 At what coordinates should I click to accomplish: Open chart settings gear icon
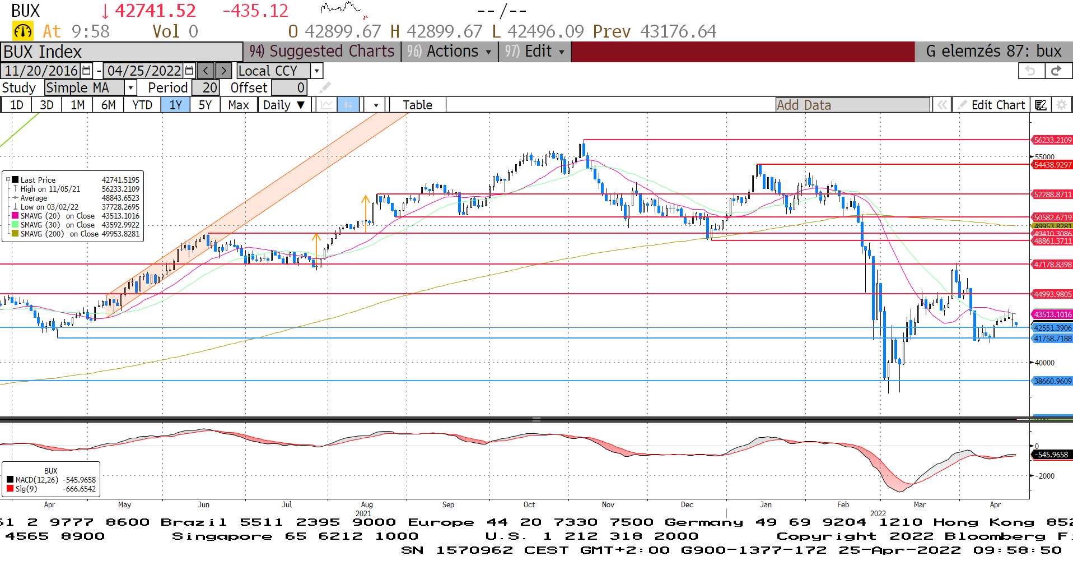(1061, 105)
